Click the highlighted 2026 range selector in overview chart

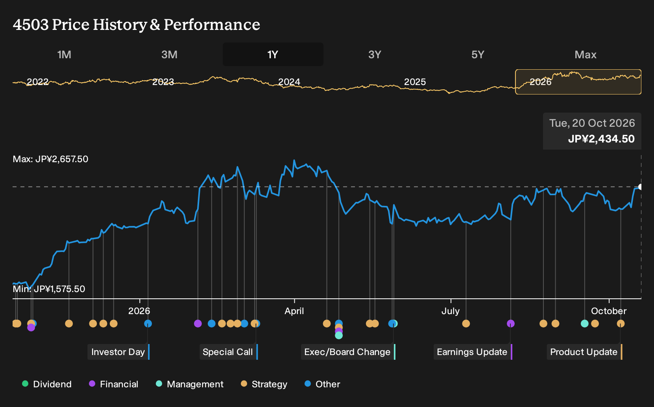coord(578,82)
